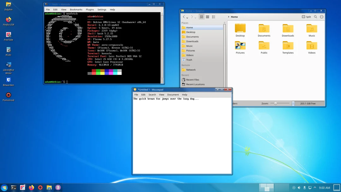The height and width of the screenshot is (192, 341).
Task: Open Recent Files in the Places panel
Action: [193, 80]
